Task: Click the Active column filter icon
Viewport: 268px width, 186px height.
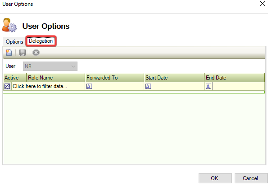Action: 7,86
